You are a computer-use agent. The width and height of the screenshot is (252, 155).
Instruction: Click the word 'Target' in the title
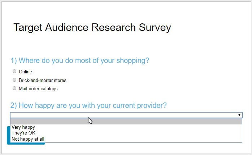click(28, 28)
